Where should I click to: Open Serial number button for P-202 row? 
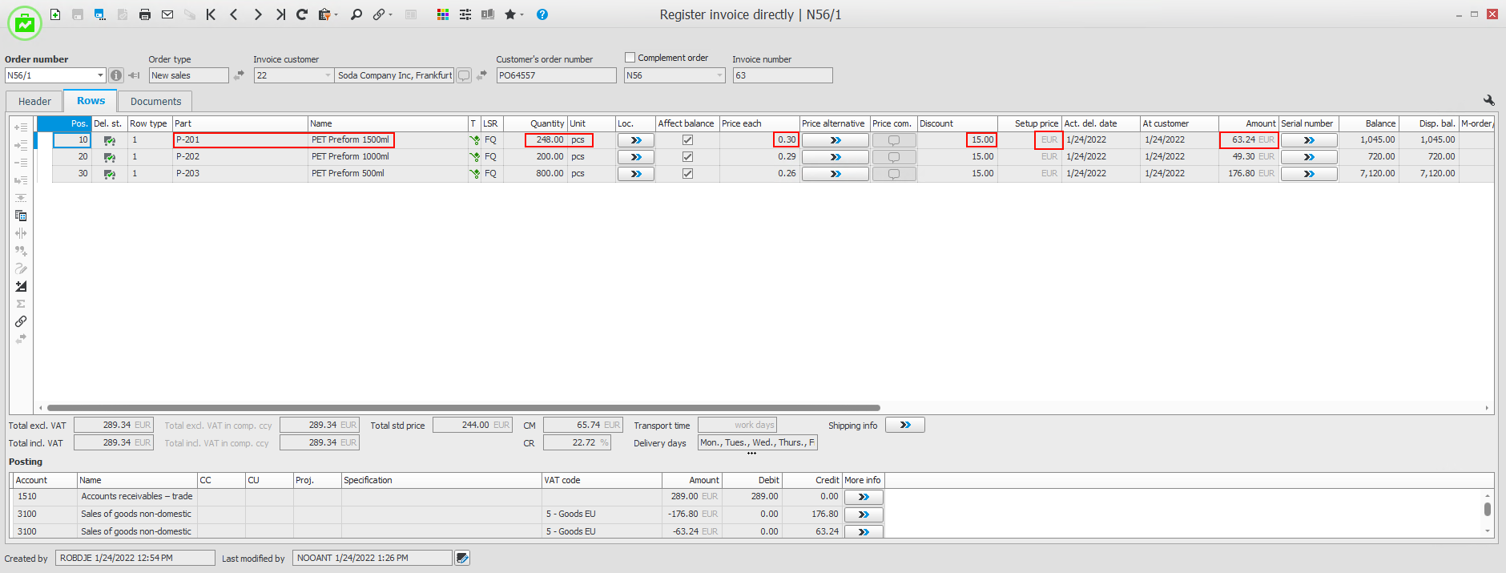(1308, 157)
